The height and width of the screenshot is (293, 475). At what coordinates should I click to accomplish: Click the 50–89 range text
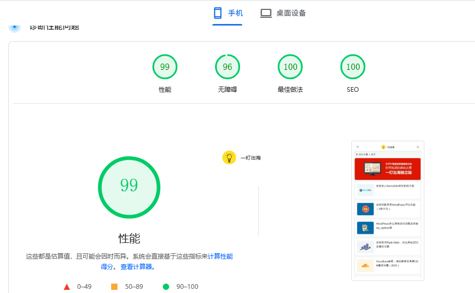tap(134, 287)
